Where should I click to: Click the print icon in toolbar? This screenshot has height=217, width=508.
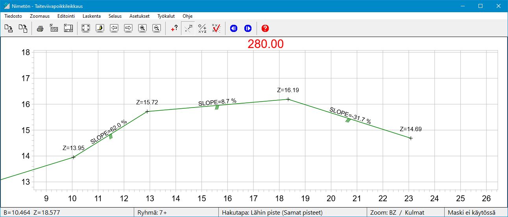[40, 28]
